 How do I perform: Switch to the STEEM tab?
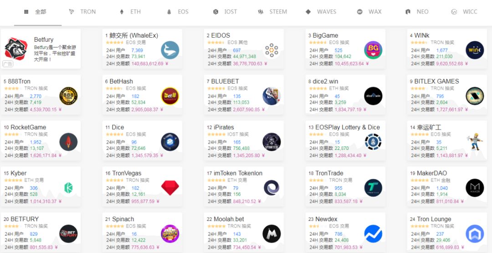[x=272, y=12]
